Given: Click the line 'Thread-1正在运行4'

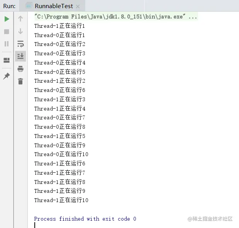Looking at the screenshot, I should [x=59, y=109].
